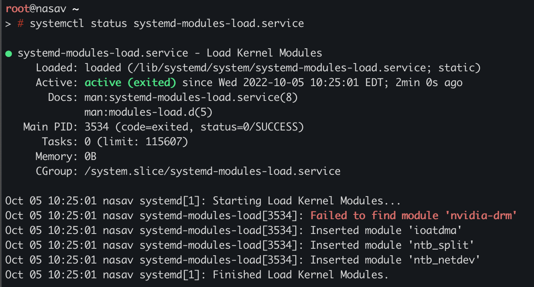Click the red hash prompt symbol

pos(20,23)
